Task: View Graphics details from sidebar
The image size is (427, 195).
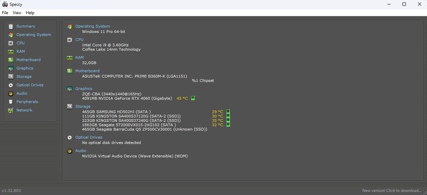Action: pyautogui.click(x=25, y=68)
